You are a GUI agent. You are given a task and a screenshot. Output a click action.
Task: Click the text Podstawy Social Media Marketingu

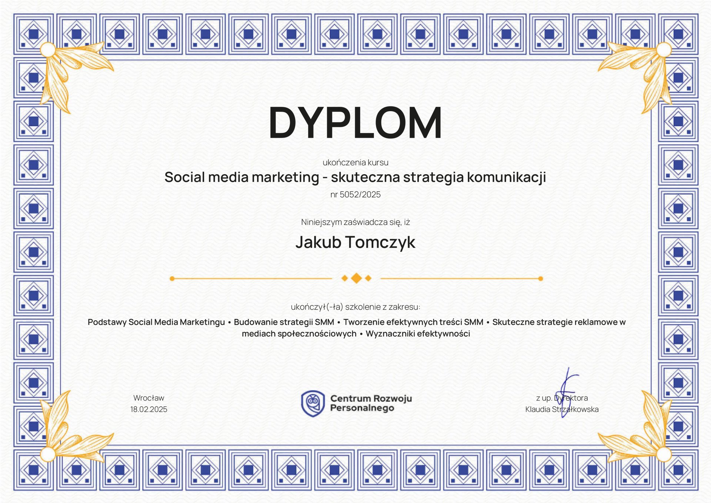tap(156, 322)
